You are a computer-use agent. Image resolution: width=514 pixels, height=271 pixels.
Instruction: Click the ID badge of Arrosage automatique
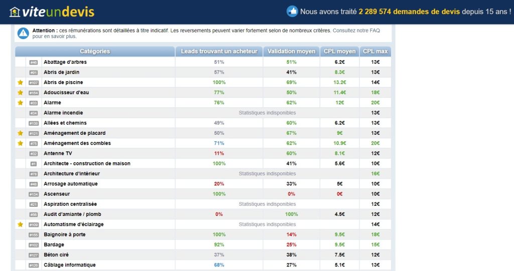[x=34, y=184]
